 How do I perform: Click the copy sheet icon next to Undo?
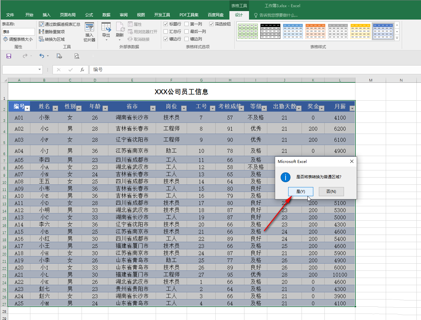59,56
